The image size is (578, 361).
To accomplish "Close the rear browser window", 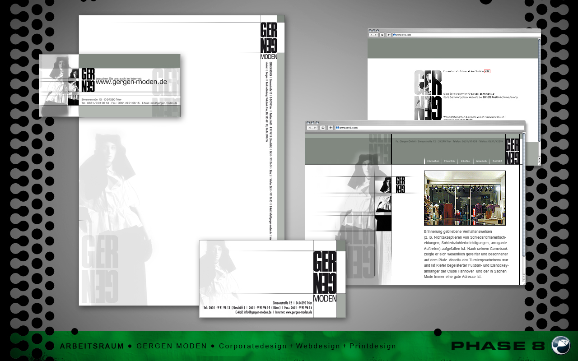I will [x=369, y=30].
